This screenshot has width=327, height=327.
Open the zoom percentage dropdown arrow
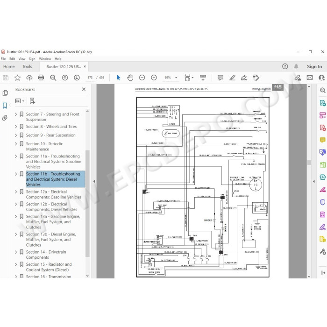coord(176,78)
